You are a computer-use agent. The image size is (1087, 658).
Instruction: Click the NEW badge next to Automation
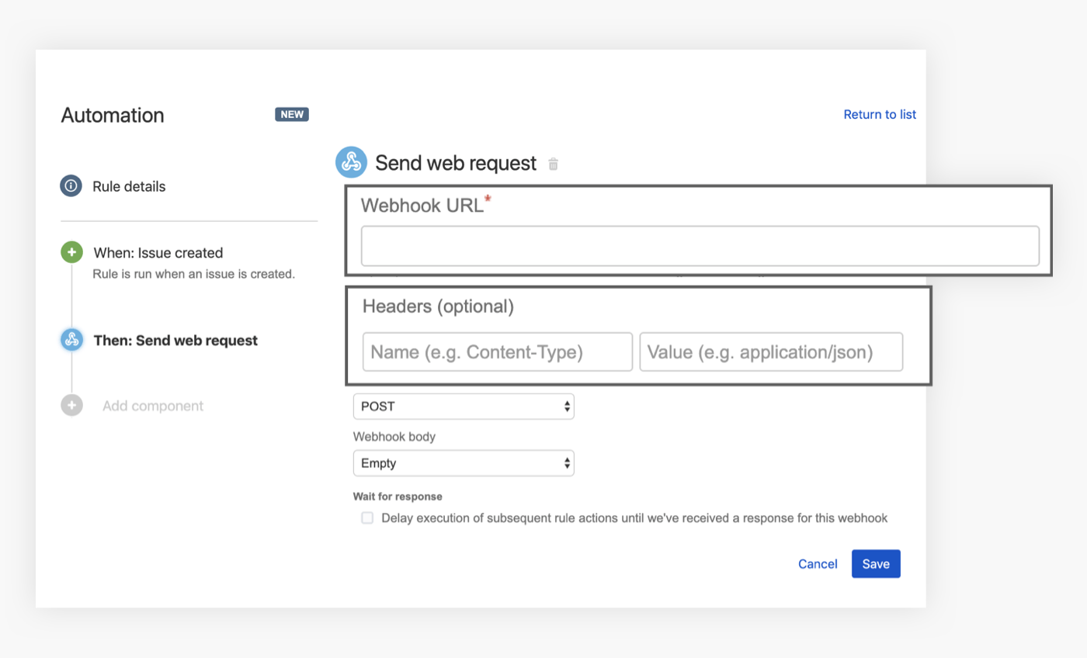[292, 115]
